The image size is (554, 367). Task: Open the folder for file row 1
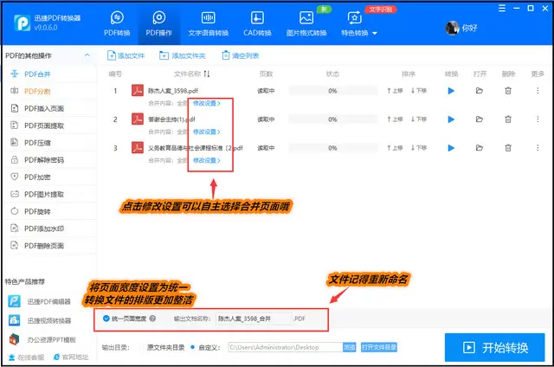479,91
